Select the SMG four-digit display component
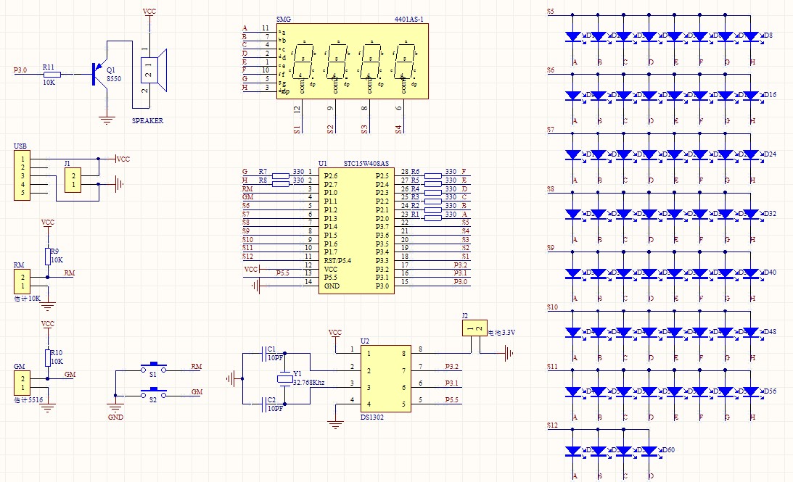This screenshot has width=793, height=482. click(x=352, y=61)
